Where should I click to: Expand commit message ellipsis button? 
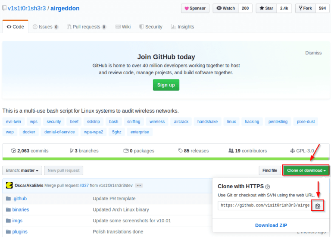139,185
